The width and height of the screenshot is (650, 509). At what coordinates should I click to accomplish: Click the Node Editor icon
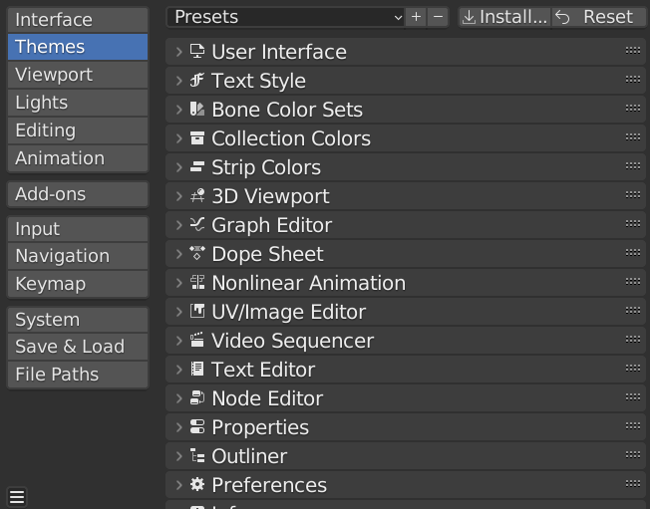[x=197, y=398]
